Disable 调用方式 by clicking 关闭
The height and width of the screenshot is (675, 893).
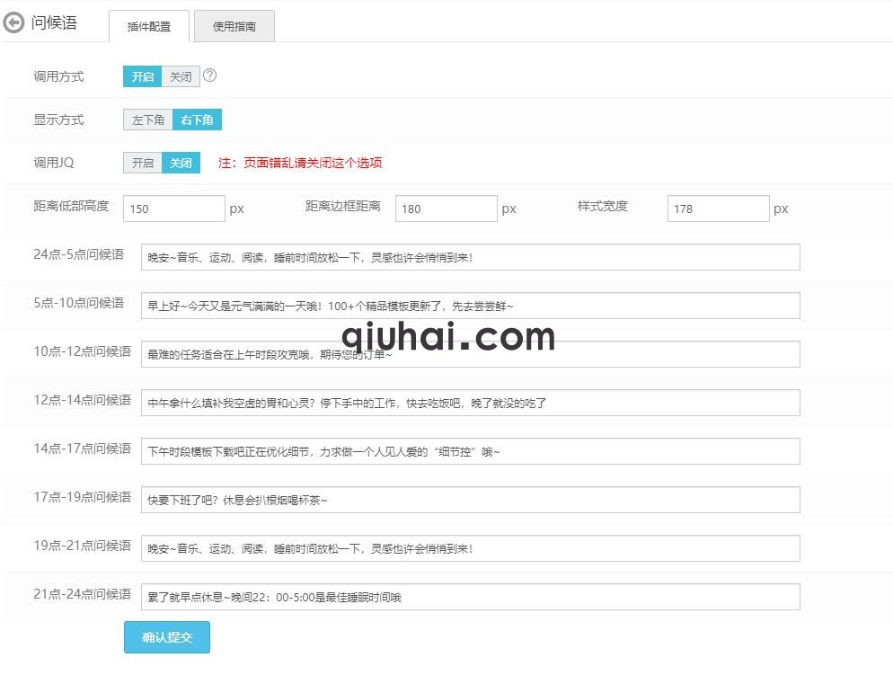click(180, 76)
